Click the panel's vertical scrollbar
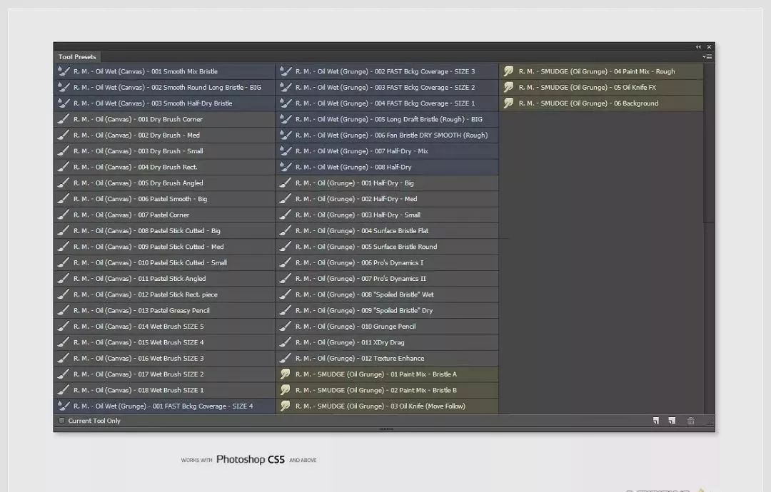 709,143
